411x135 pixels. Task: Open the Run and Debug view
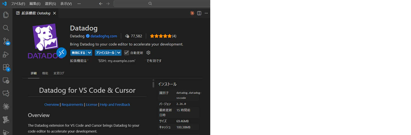point(6,54)
